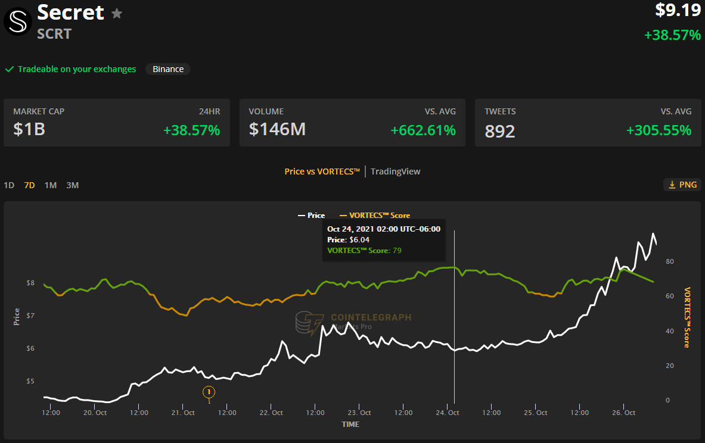The width and height of the screenshot is (705, 443).
Task: Select the Price vs VORTECS™ tab
Action: point(322,171)
